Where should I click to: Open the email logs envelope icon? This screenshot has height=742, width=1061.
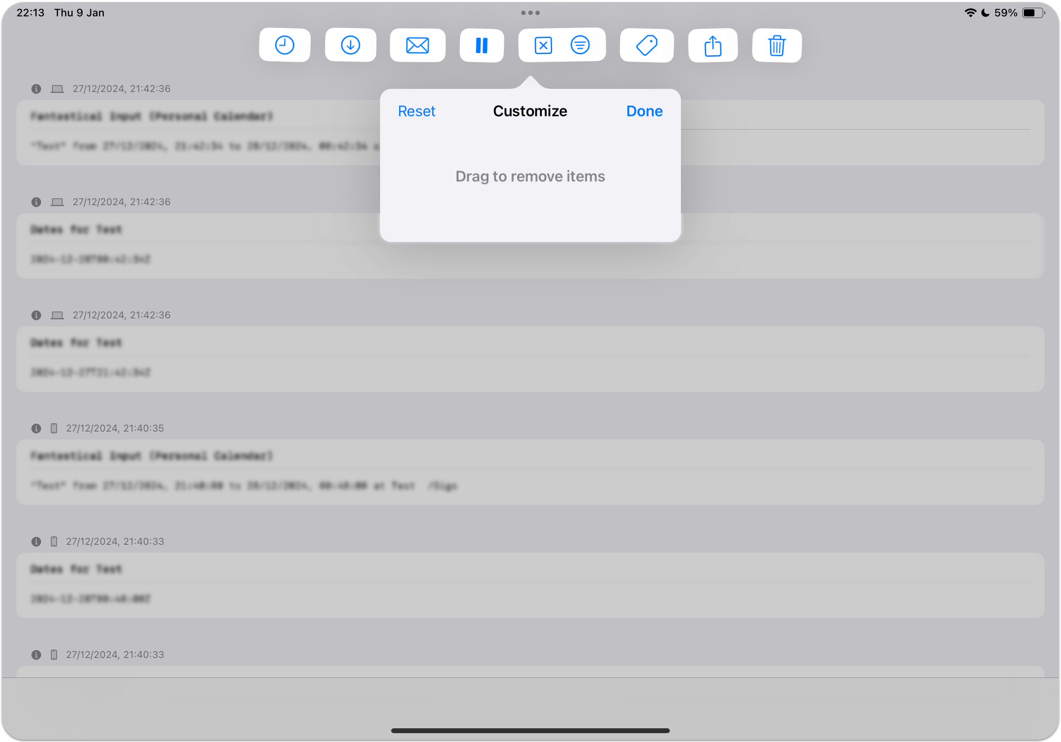[x=417, y=45]
